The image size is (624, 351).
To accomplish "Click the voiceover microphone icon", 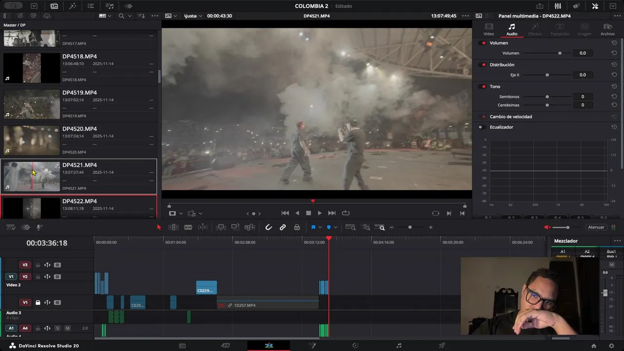I will coord(39,227).
